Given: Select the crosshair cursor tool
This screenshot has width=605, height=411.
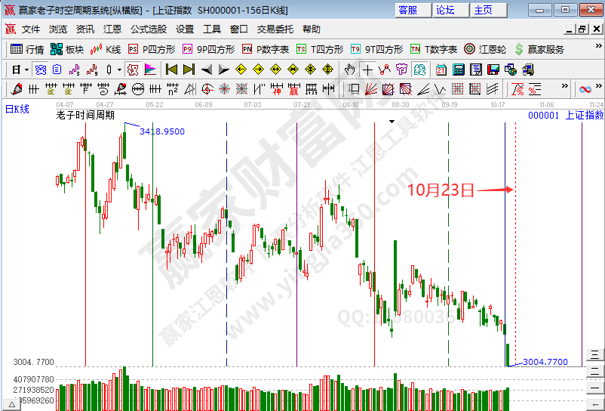Looking at the screenshot, I should pos(367,70).
